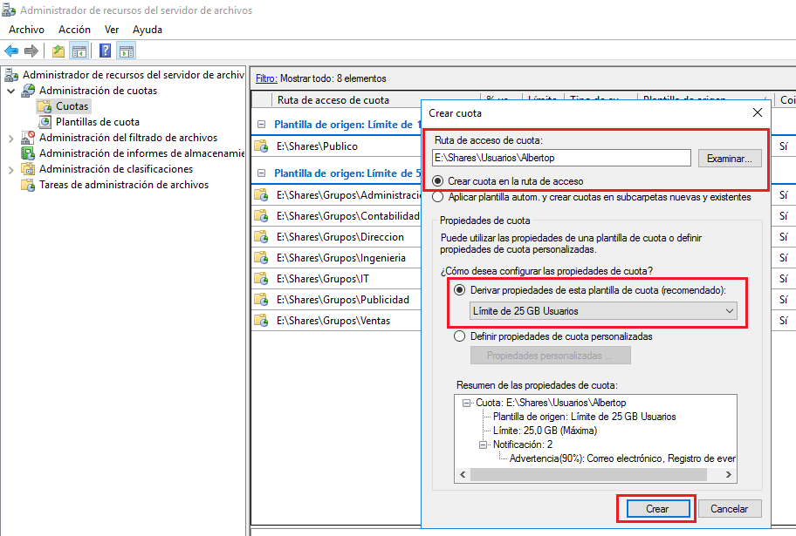Select Administración de informes de almacenamiento node
Image resolution: width=796 pixels, height=536 pixels.
point(140,153)
